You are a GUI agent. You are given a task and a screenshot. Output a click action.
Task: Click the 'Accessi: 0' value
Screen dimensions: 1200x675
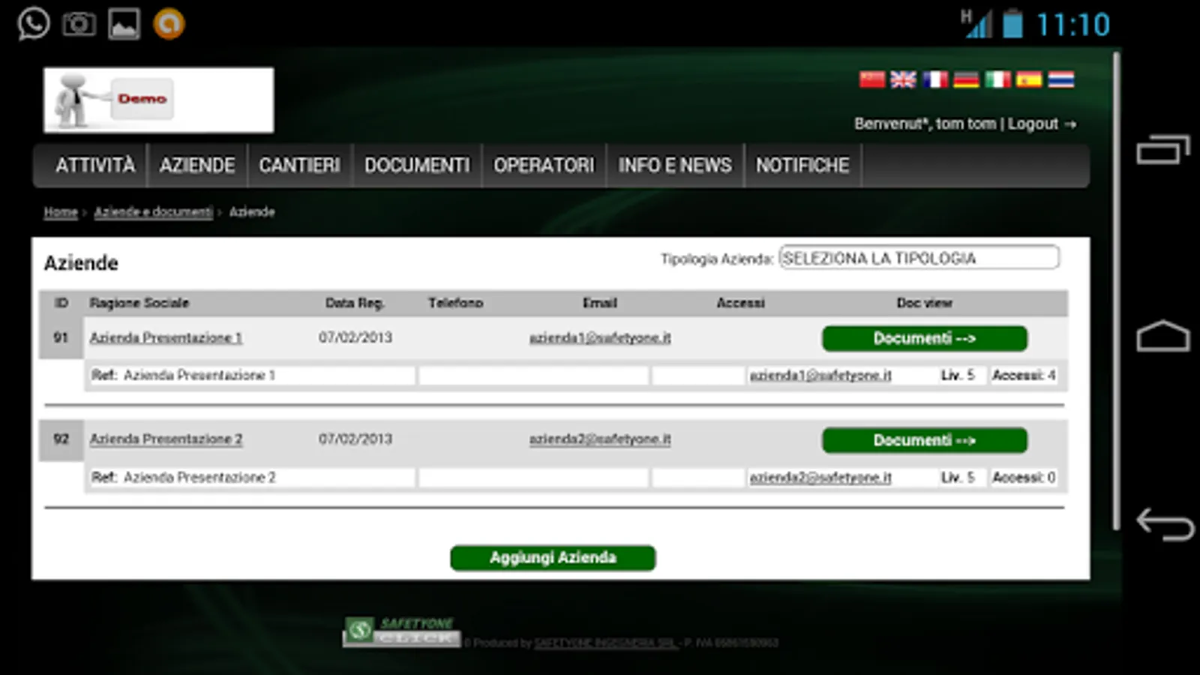tap(1024, 477)
